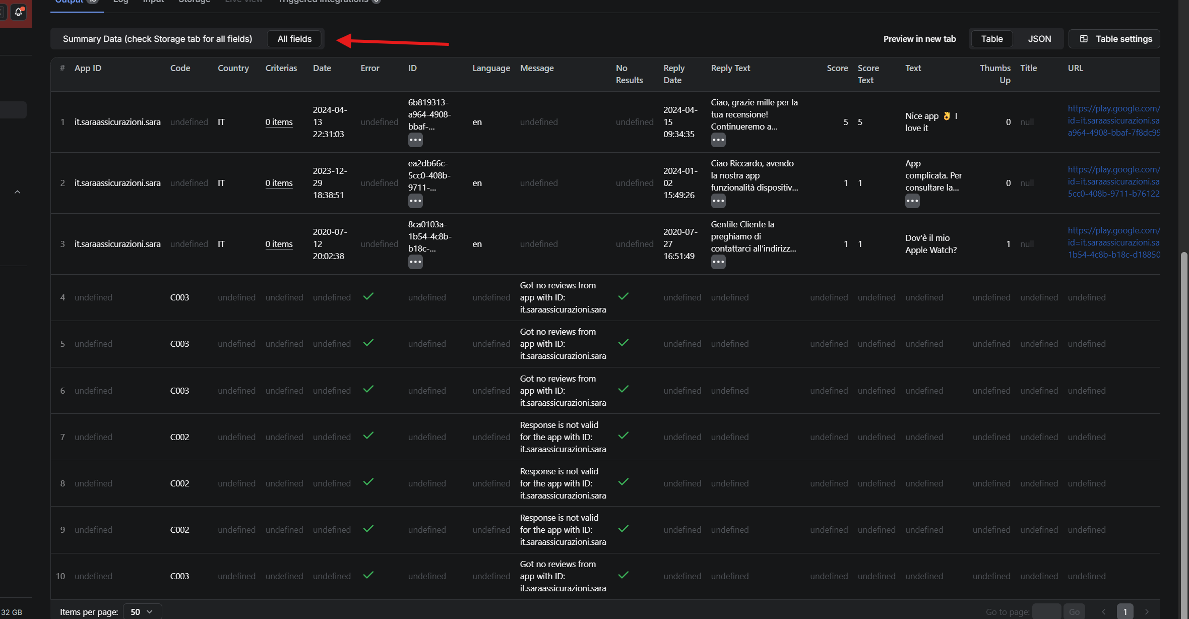Click No Results checkmark in row 7

[623, 436]
